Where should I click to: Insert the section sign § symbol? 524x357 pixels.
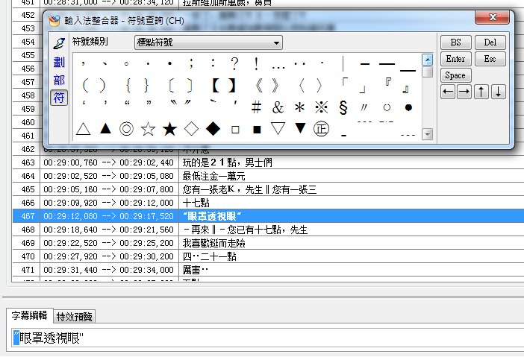tap(343, 107)
